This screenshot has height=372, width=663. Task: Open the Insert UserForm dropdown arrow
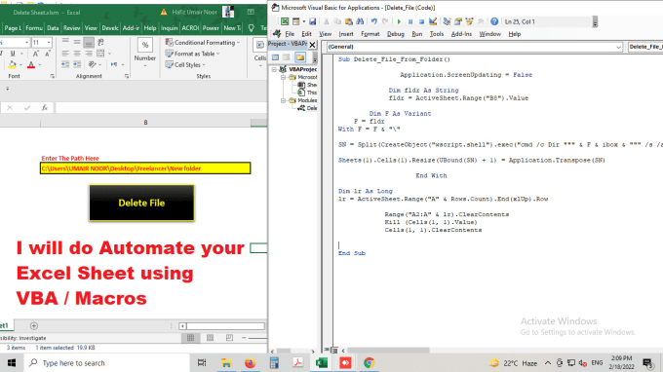(303, 21)
